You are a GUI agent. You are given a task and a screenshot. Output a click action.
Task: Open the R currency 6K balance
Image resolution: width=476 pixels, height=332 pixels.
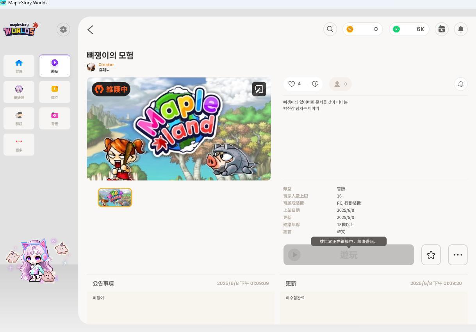(409, 29)
